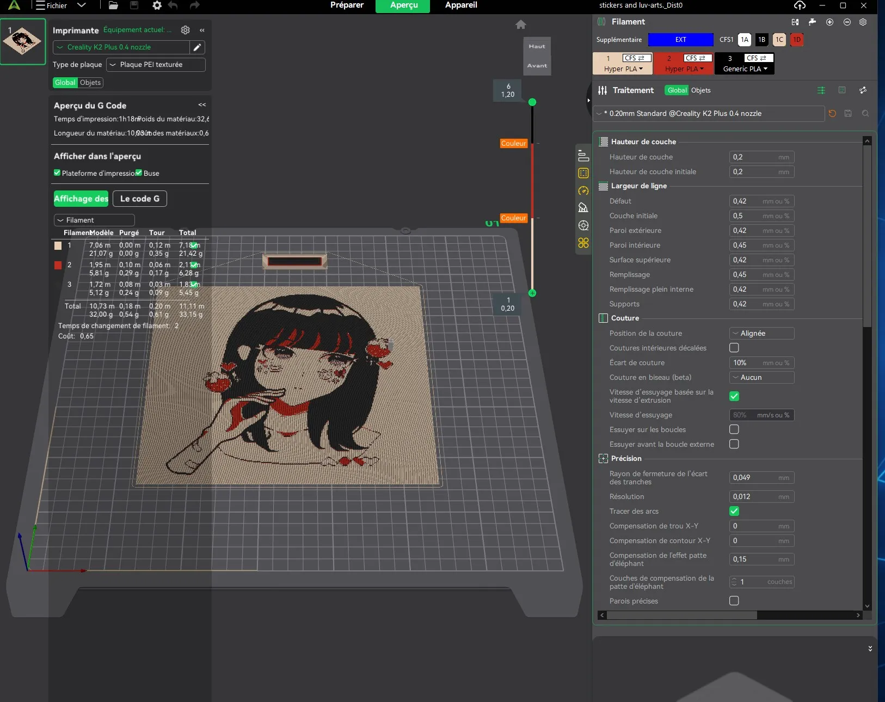Click upper green layer slider handle

[532, 102]
